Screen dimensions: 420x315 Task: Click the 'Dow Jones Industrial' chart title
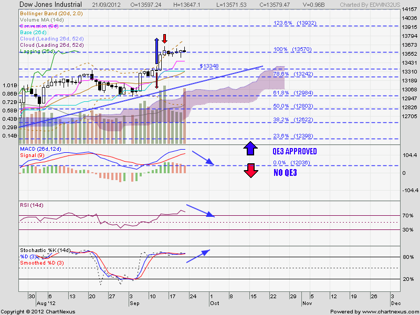click(50, 5)
